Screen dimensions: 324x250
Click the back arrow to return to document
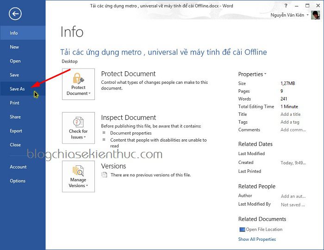point(15,14)
